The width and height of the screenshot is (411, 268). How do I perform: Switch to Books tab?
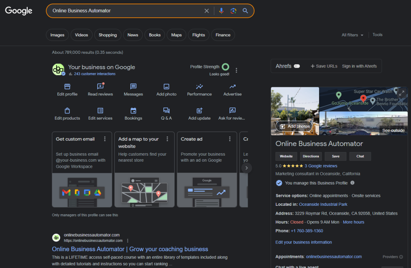(x=155, y=35)
